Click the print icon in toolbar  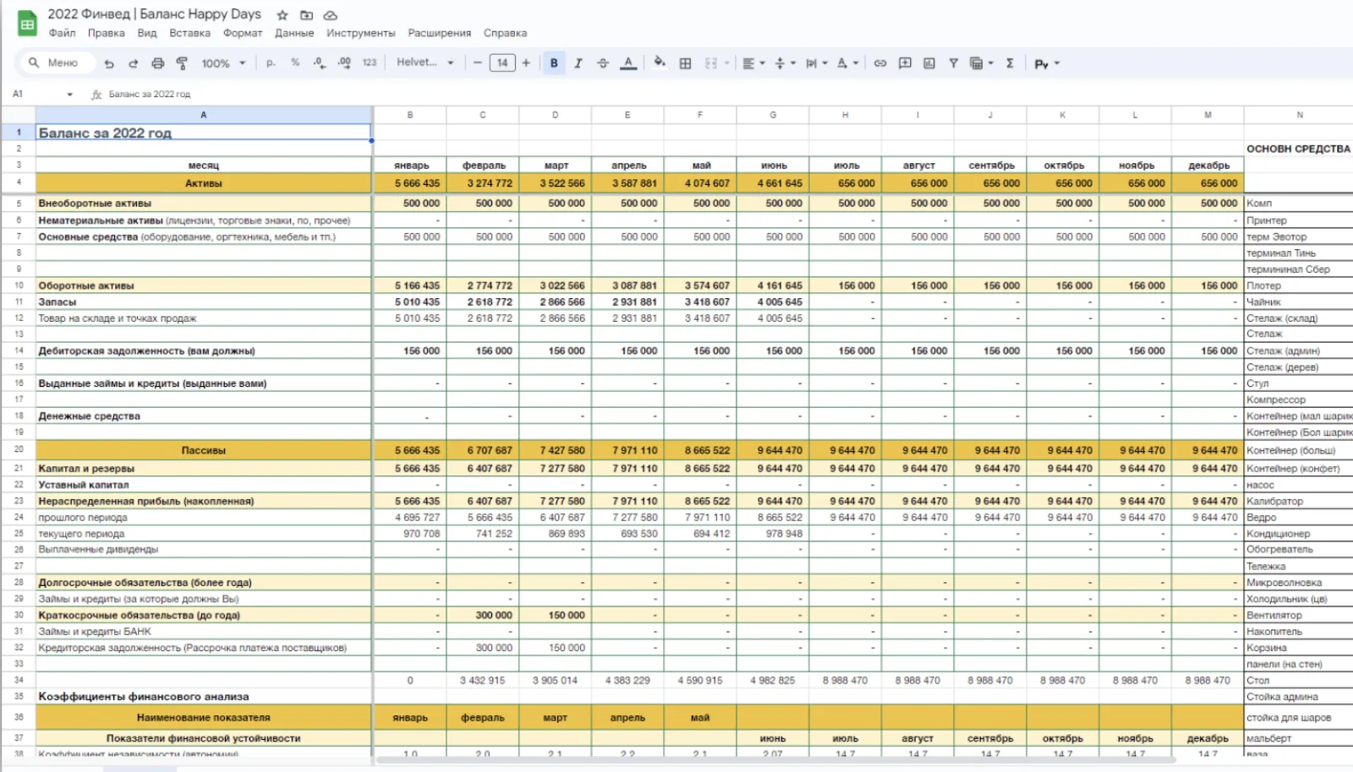[x=157, y=63]
